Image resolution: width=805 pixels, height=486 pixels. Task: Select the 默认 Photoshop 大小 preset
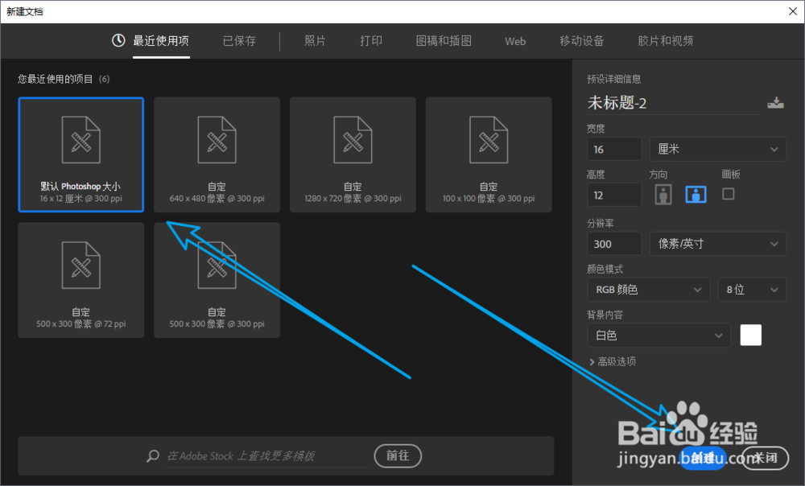click(x=81, y=154)
